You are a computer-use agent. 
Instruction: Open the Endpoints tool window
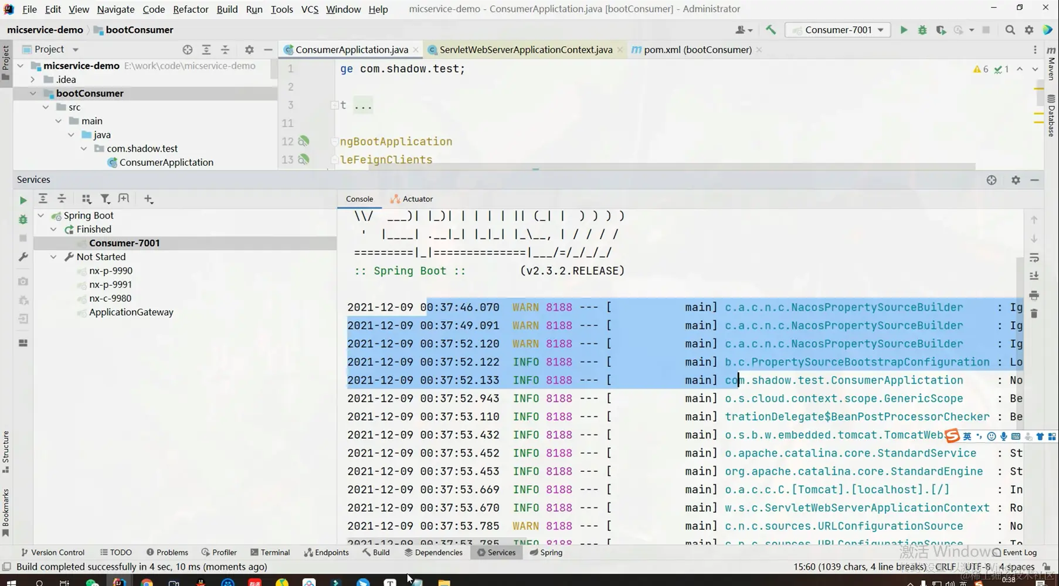click(x=326, y=552)
